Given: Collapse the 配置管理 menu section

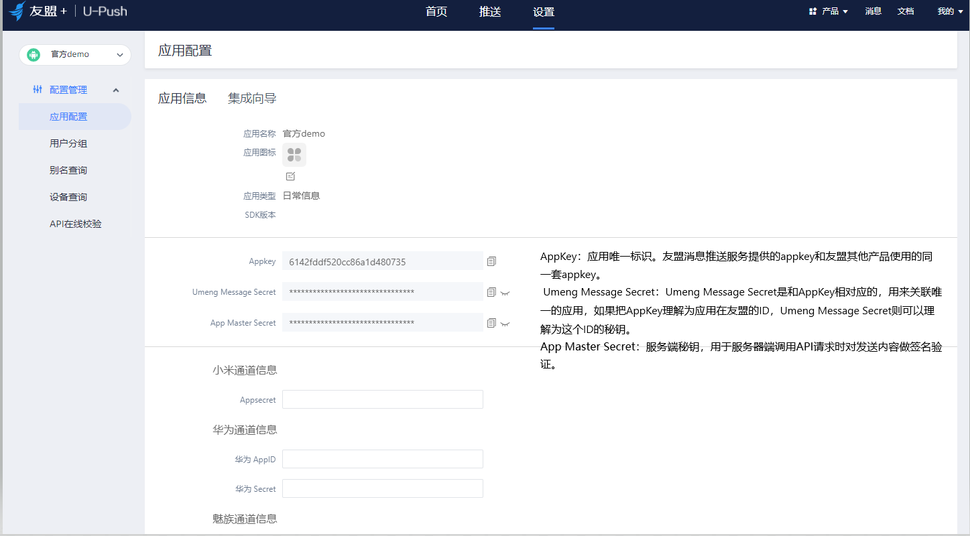Looking at the screenshot, I should pyautogui.click(x=116, y=90).
